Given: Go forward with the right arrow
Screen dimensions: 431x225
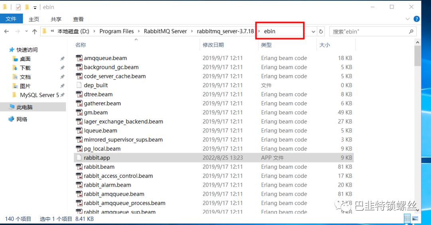Looking at the screenshot, I should (18, 32).
